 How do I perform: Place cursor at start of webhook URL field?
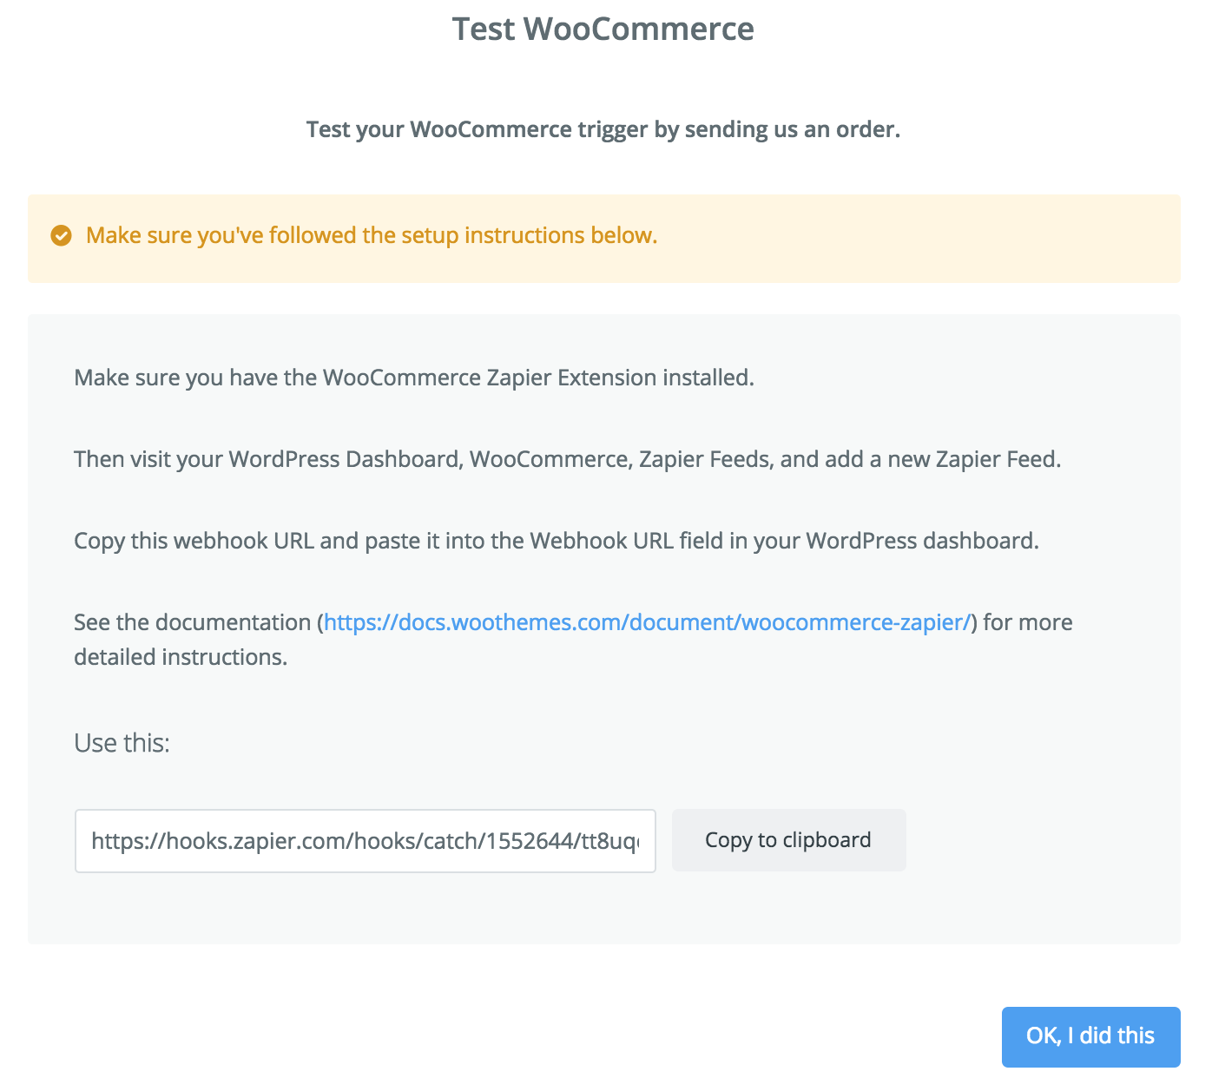[x=96, y=840]
